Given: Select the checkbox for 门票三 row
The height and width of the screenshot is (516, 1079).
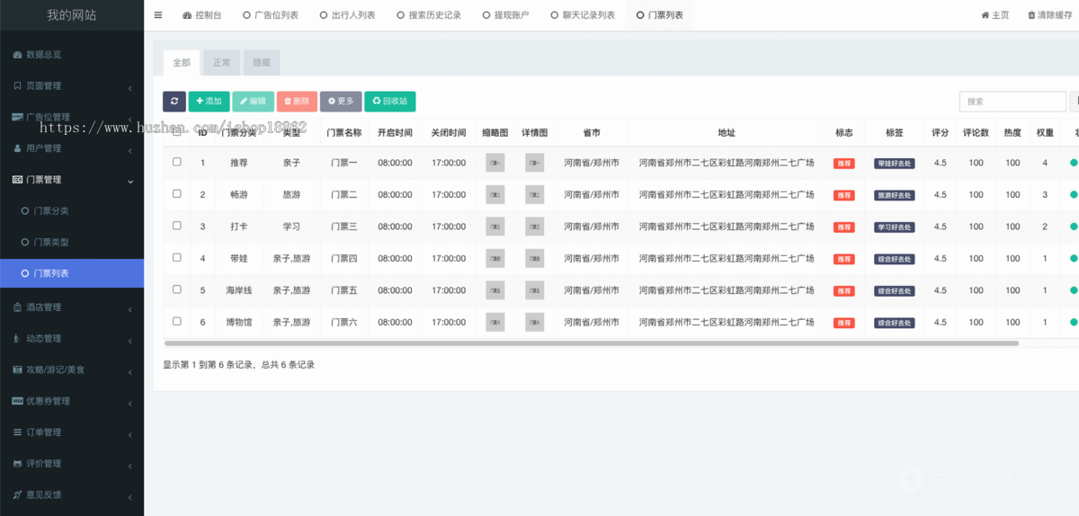Looking at the screenshot, I should 177,226.
